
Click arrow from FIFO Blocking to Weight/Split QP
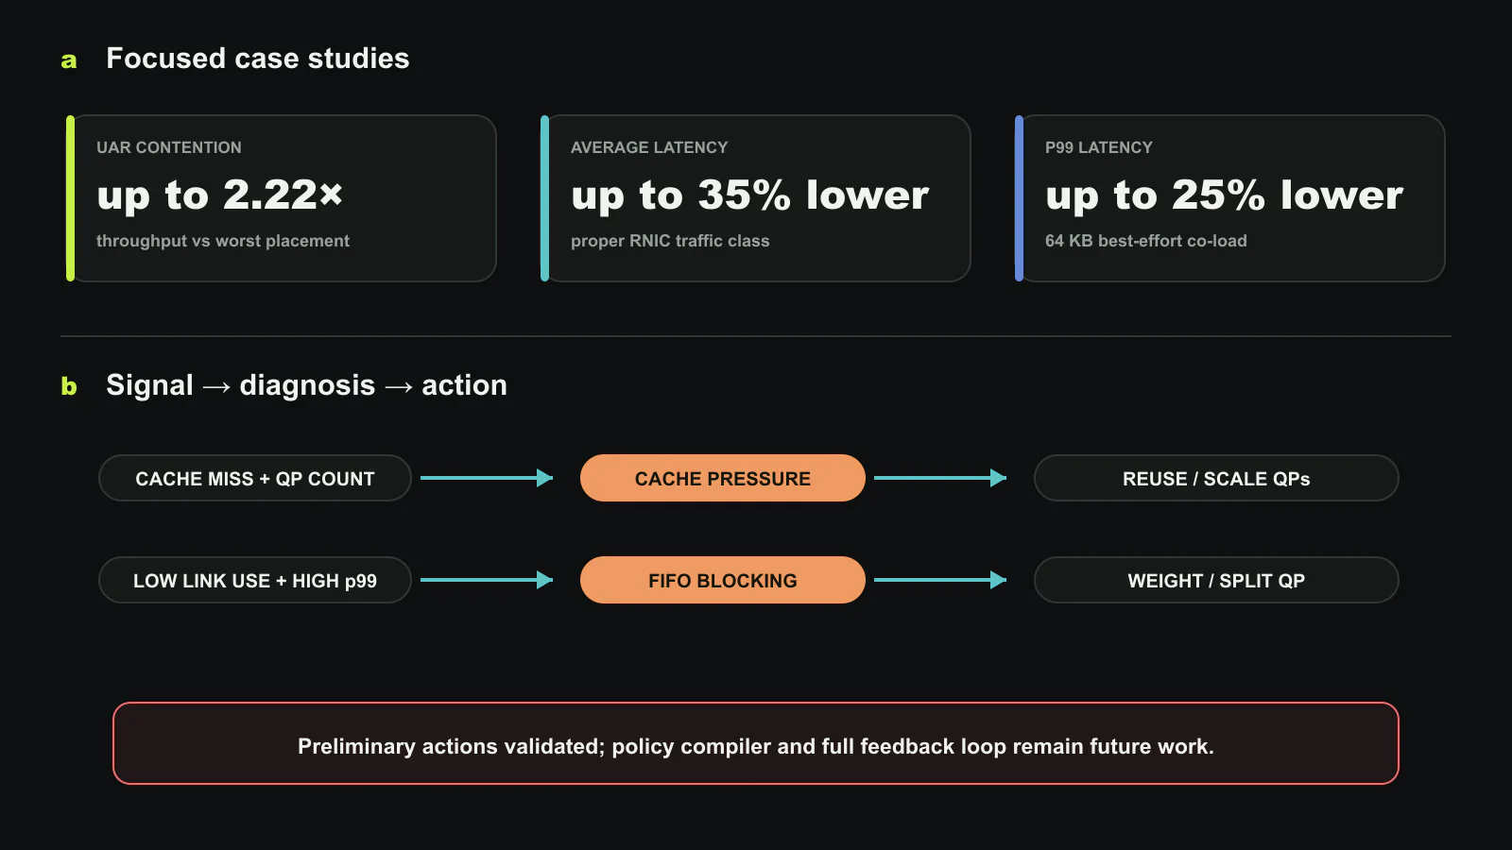(940, 580)
